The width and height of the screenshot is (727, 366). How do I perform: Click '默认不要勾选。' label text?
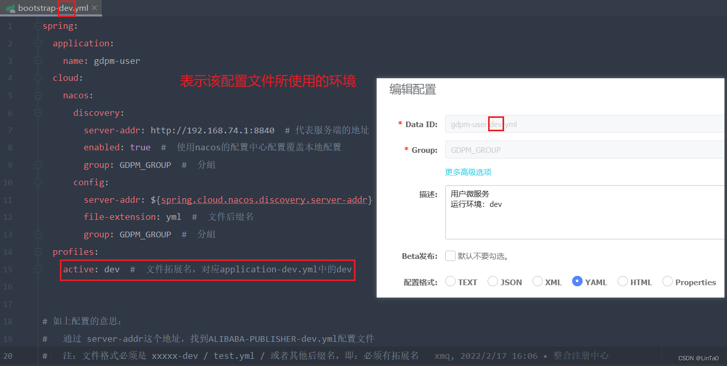pyautogui.click(x=483, y=256)
